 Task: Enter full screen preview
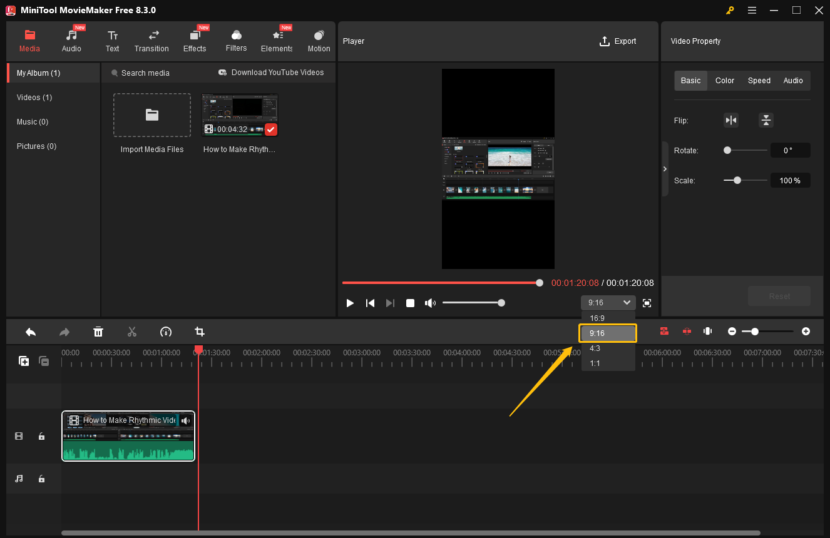[x=647, y=303]
